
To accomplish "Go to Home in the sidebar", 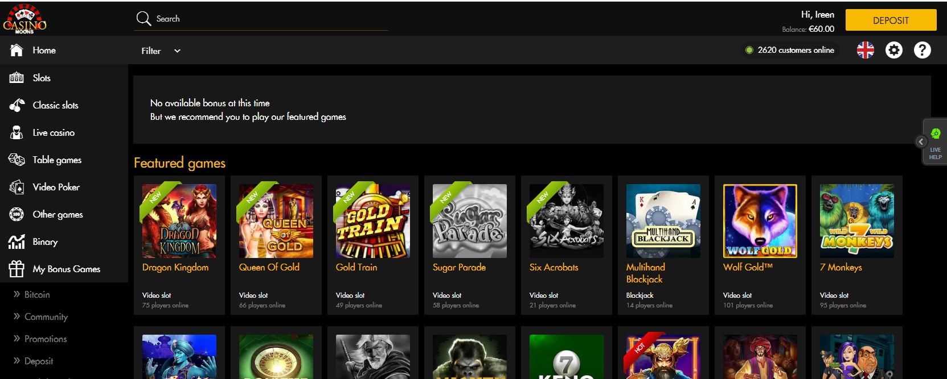I will point(44,51).
